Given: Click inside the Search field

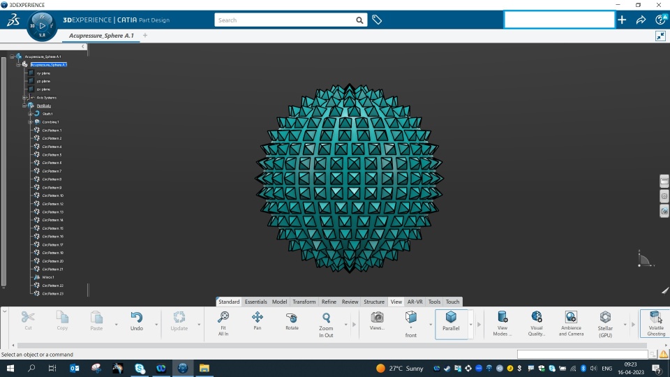Looking at the screenshot, I should (285, 20).
